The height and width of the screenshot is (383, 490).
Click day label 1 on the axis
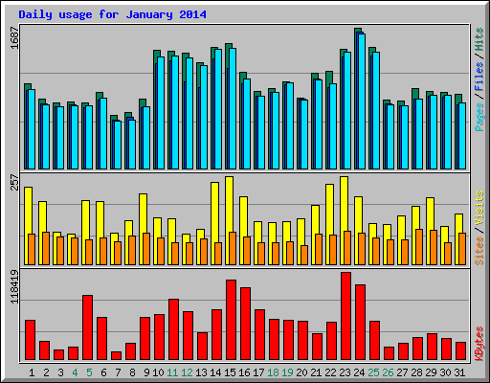[32, 372]
